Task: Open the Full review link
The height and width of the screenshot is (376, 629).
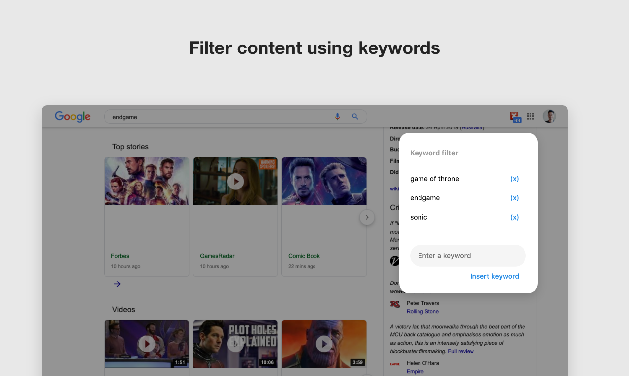Action: click(x=461, y=351)
